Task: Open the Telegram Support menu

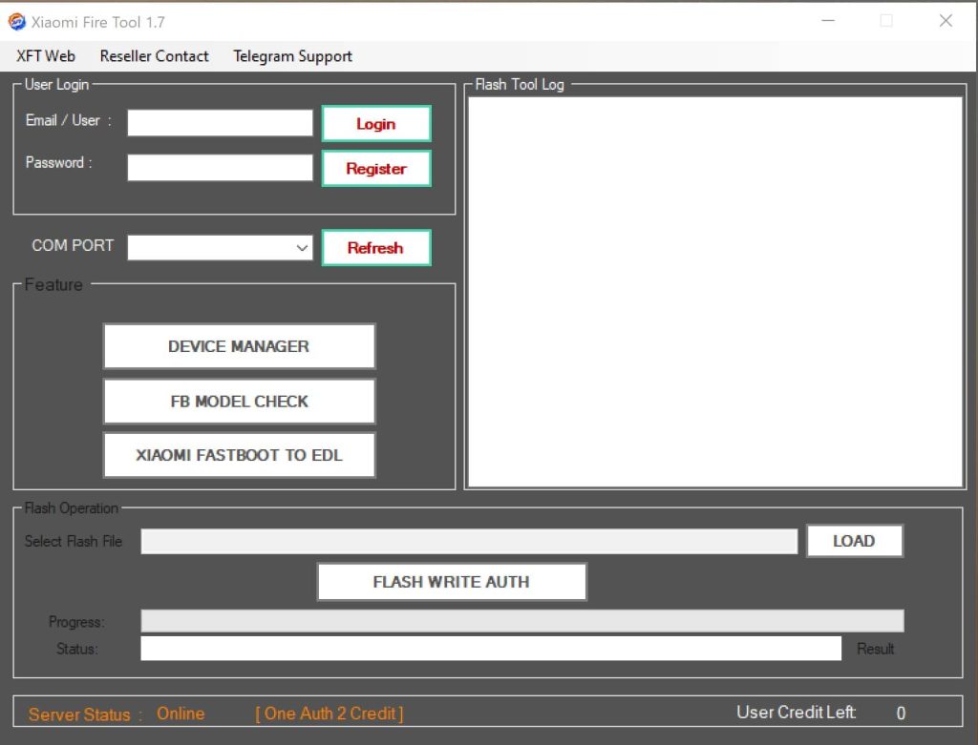Action: pos(292,56)
